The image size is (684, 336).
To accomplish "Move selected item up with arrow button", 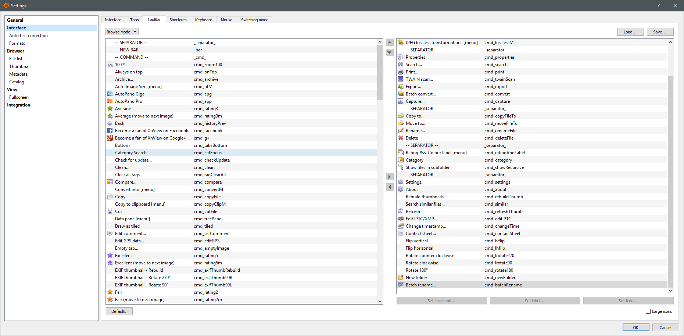I will 390,42.
